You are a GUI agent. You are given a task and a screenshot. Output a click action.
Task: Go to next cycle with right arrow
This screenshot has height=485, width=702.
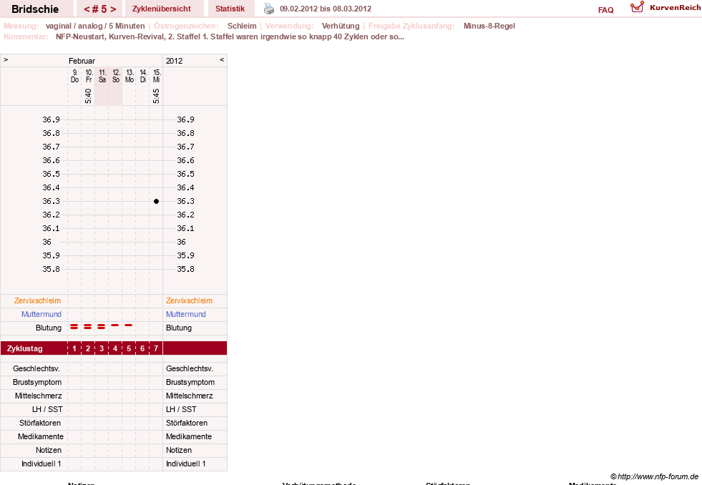[113, 9]
